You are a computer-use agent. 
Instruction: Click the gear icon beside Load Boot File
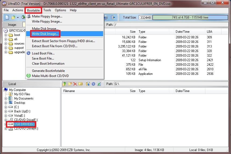click(x=28, y=53)
